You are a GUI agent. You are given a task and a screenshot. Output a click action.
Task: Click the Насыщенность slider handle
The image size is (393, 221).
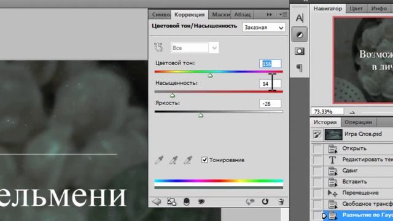tap(172, 96)
